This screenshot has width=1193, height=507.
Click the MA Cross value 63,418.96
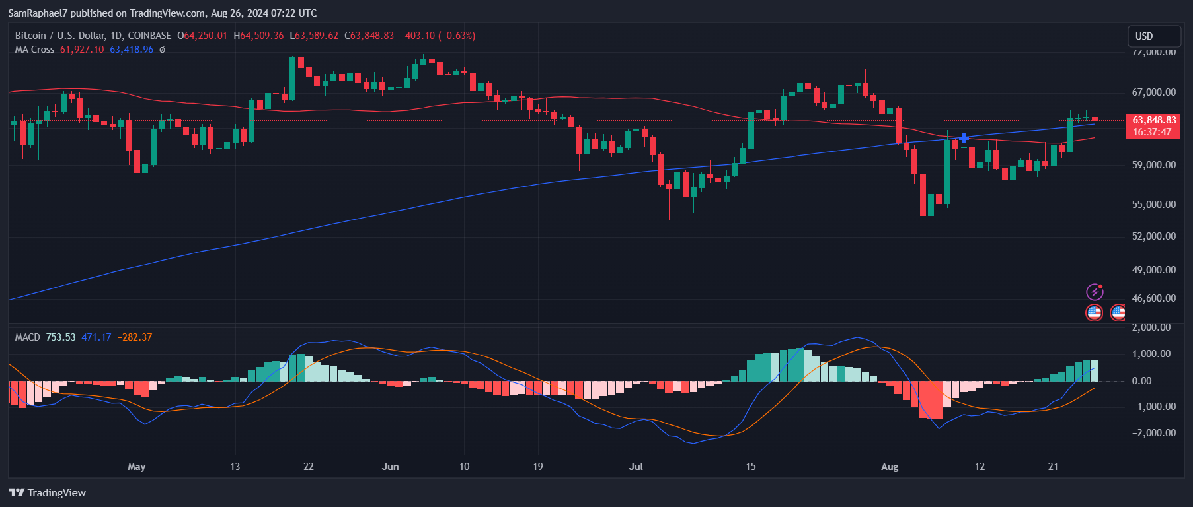coord(132,50)
